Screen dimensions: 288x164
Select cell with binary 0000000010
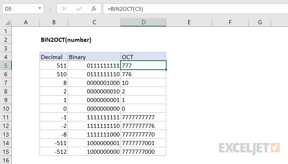[94, 91]
